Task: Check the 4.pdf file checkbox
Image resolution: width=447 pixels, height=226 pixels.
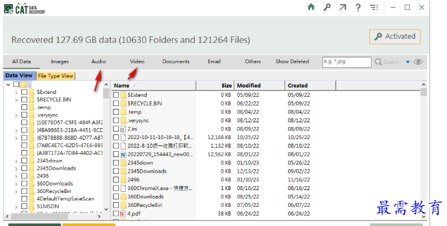Action: (x=116, y=213)
